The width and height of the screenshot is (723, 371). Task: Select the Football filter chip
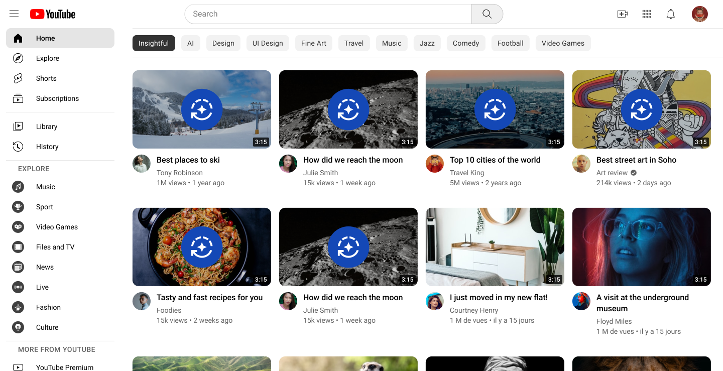point(511,43)
